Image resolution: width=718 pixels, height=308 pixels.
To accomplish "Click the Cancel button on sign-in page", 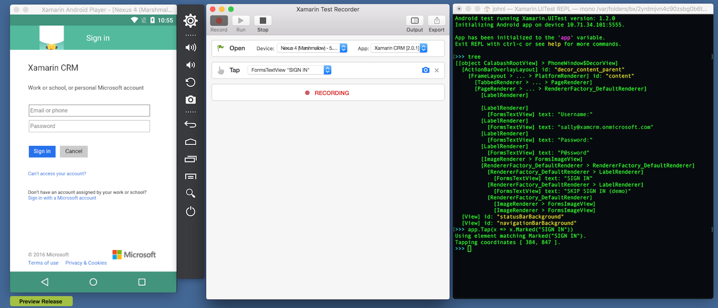I will tap(74, 151).
